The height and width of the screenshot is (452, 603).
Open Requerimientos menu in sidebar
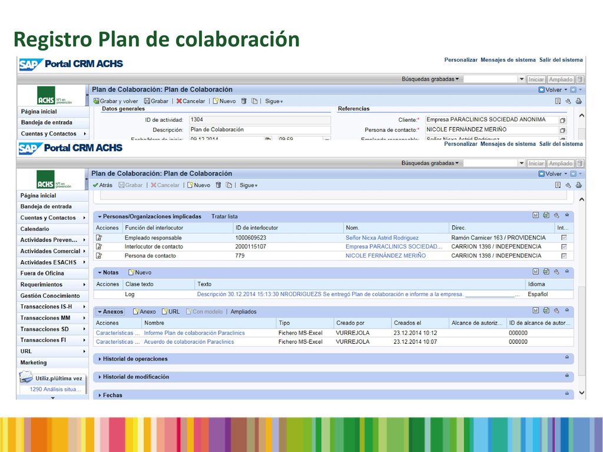pos(52,284)
